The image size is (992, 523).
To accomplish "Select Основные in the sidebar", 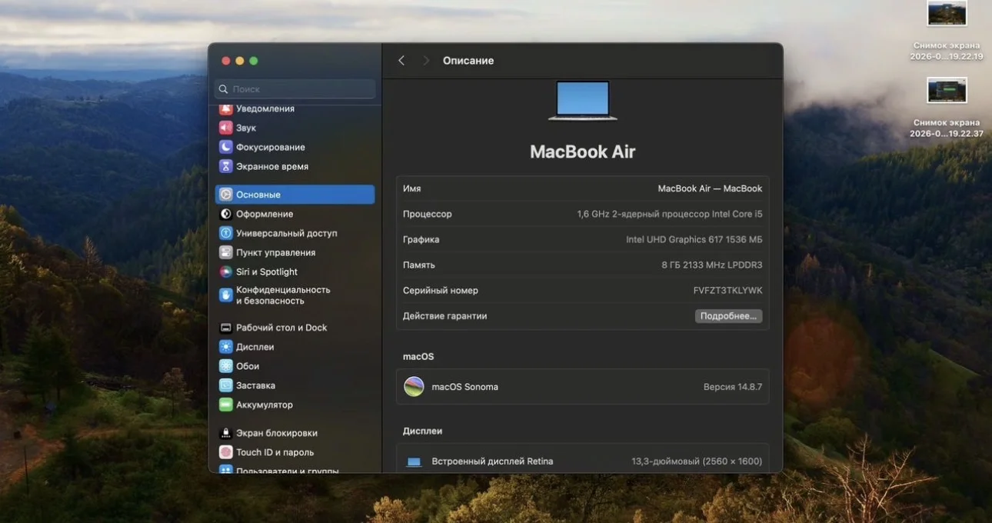I will [x=295, y=195].
